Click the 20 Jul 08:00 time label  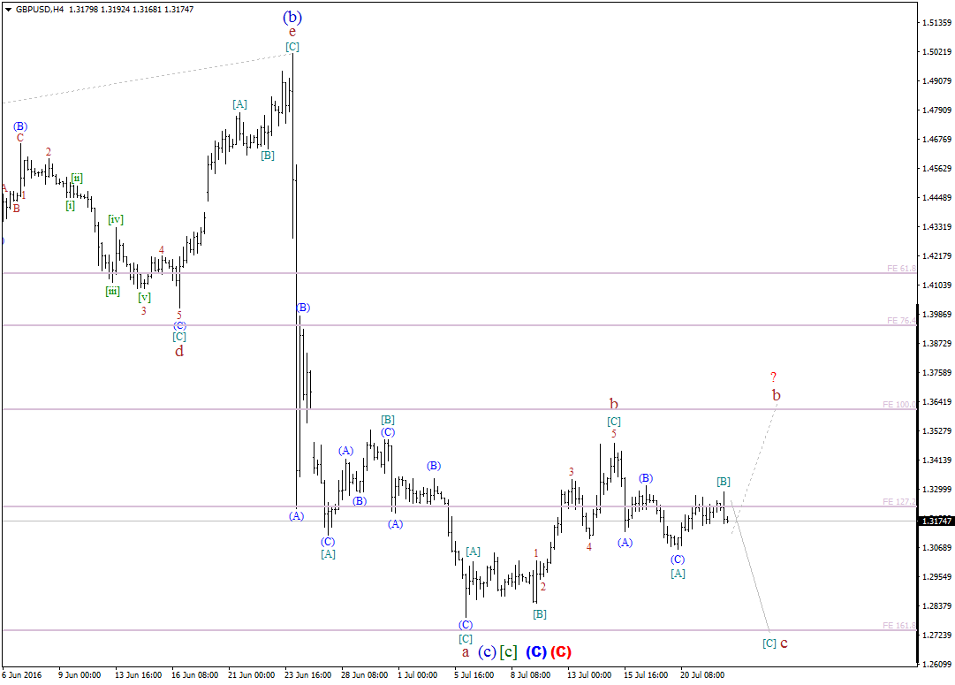(703, 674)
